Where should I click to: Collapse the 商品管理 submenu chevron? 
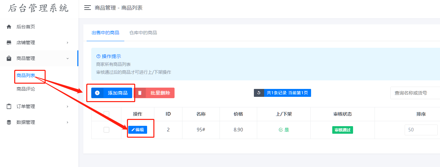(67, 58)
